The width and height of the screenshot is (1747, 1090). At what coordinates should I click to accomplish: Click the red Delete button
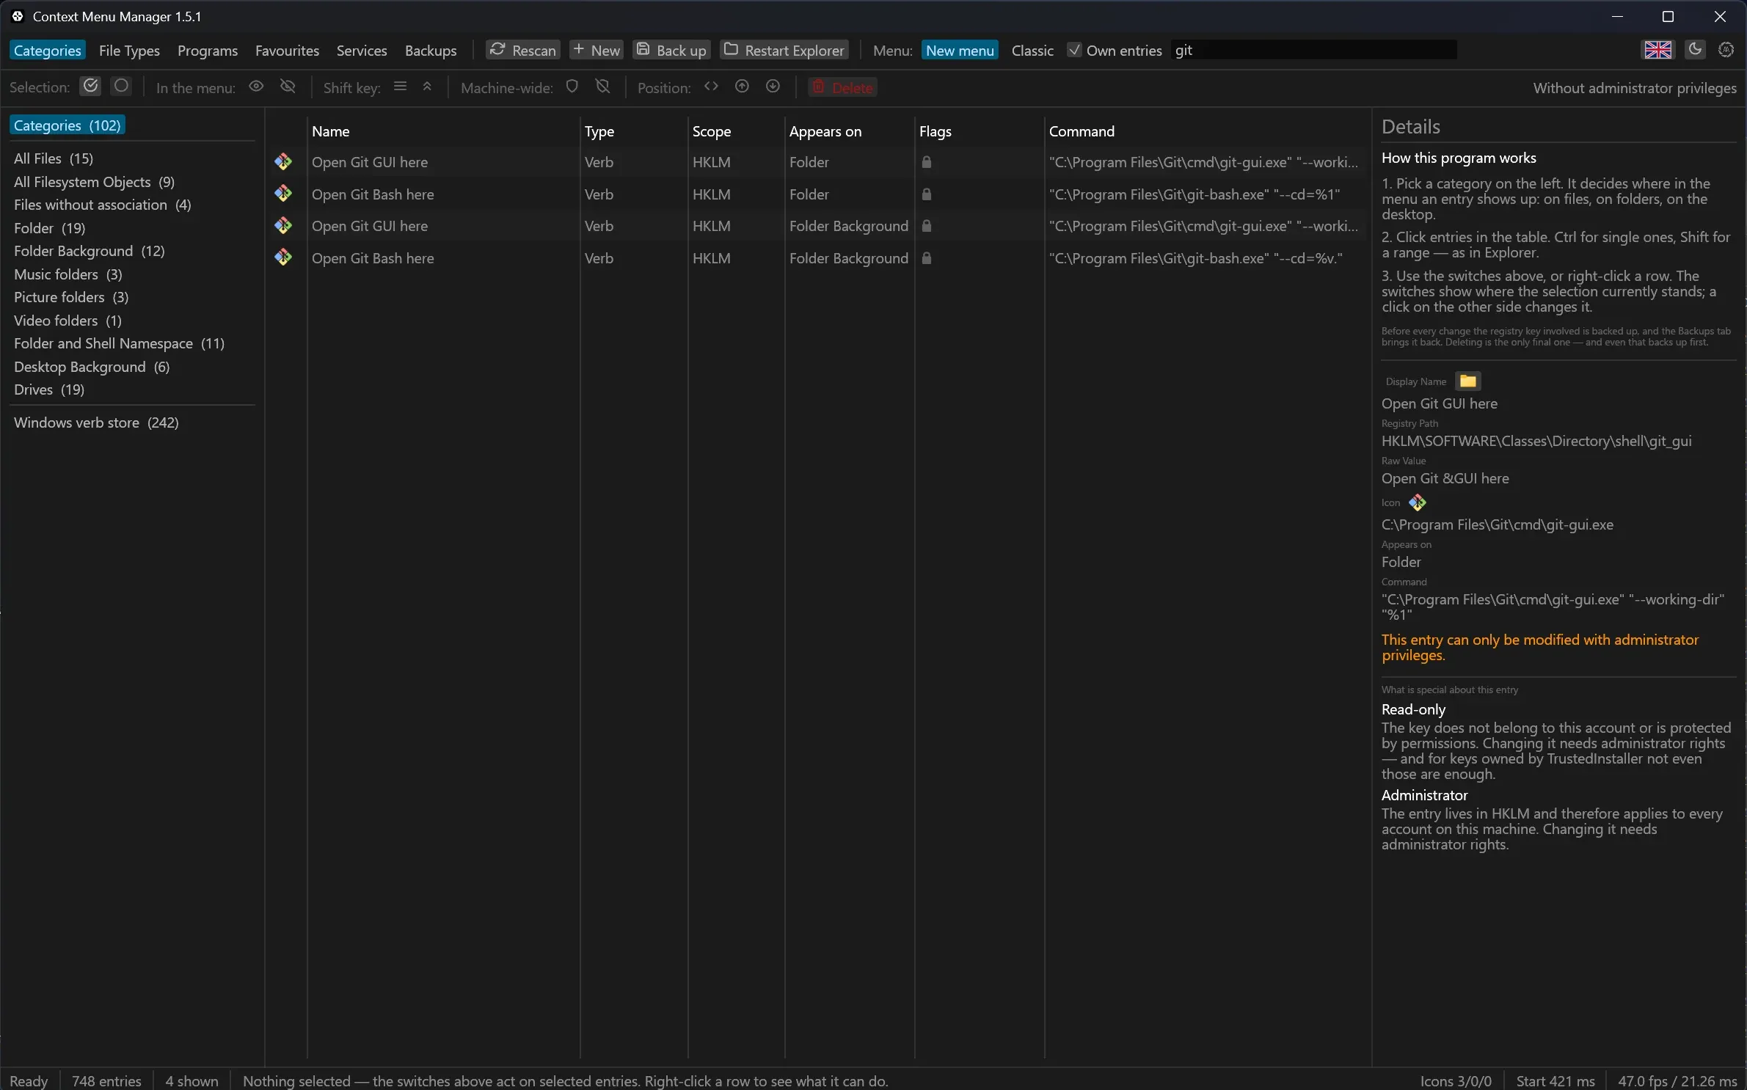(x=842, y=87)
